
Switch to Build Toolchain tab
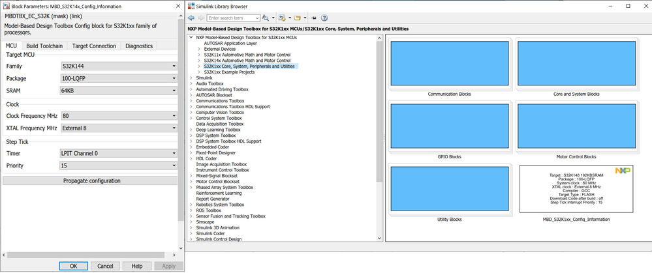(44, 46)
